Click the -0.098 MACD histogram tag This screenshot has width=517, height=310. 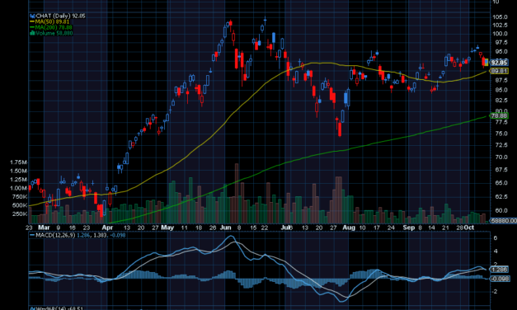click(499, 279)
